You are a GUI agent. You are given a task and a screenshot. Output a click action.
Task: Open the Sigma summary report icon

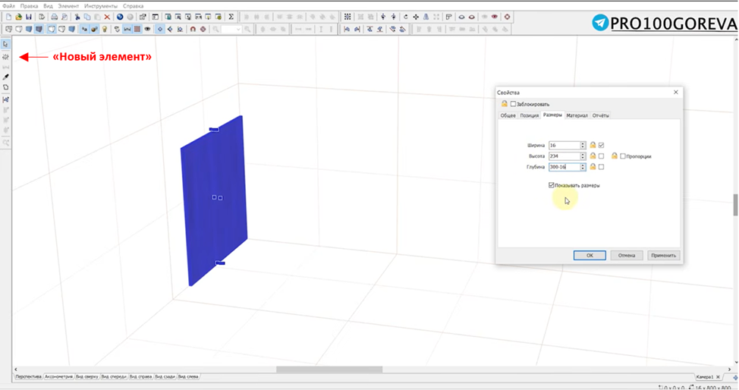click(x=231, y=17)
